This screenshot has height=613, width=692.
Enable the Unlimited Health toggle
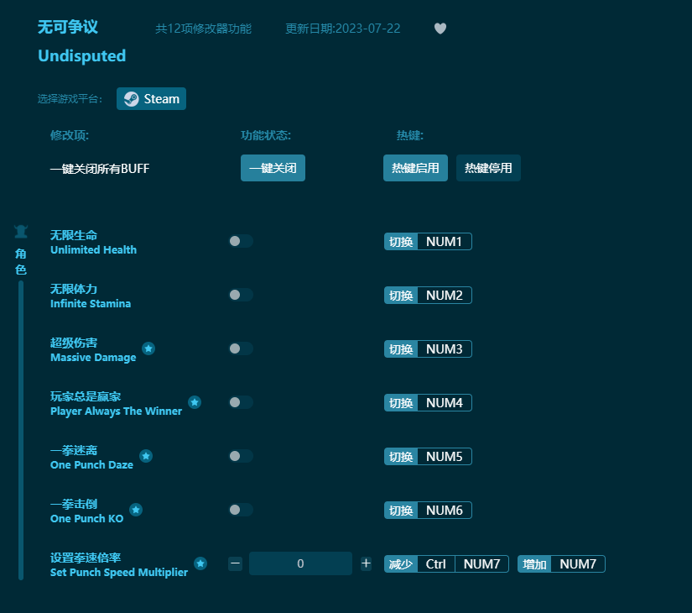tap(241, 240)
